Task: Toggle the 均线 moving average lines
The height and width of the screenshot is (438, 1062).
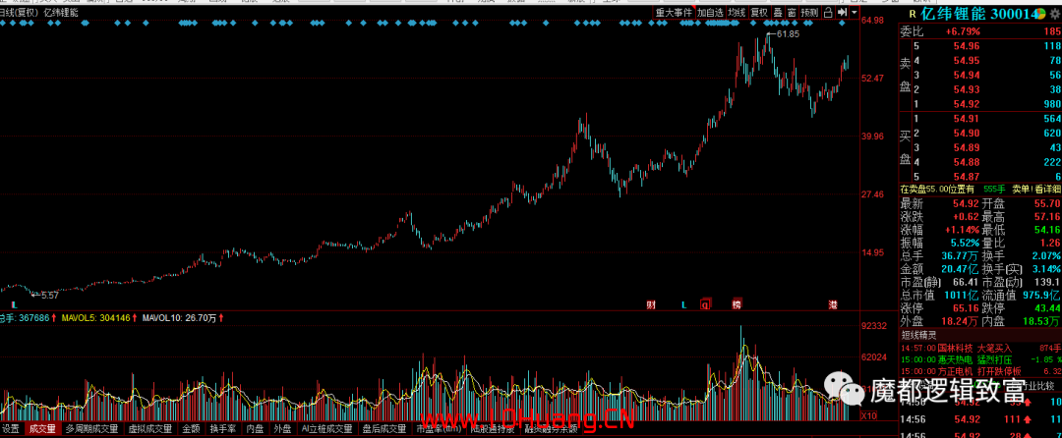Action: click(x=737, y=13)
